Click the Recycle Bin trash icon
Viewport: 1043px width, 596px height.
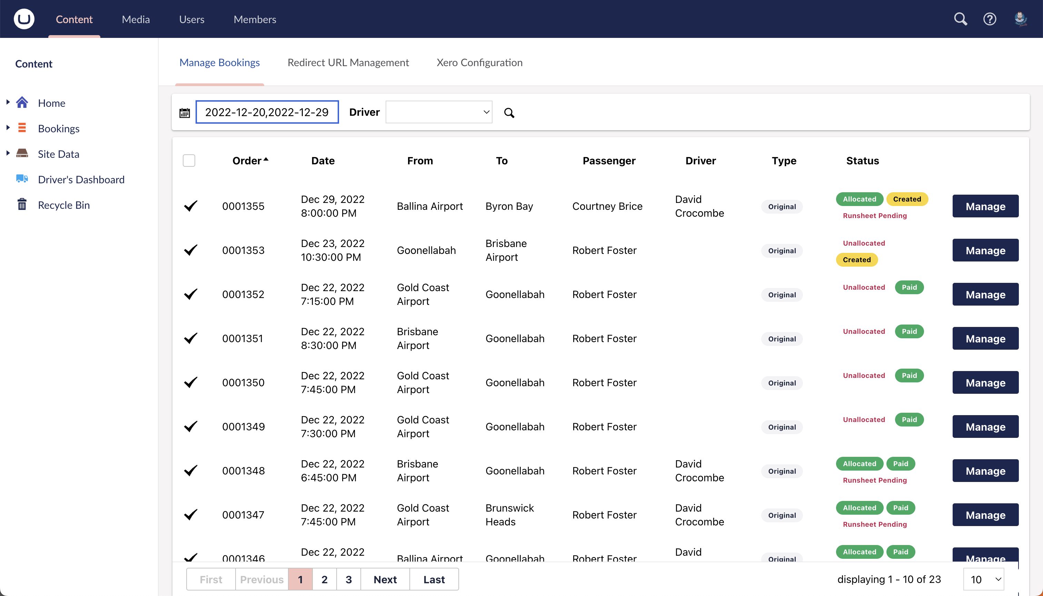point(22,205)
